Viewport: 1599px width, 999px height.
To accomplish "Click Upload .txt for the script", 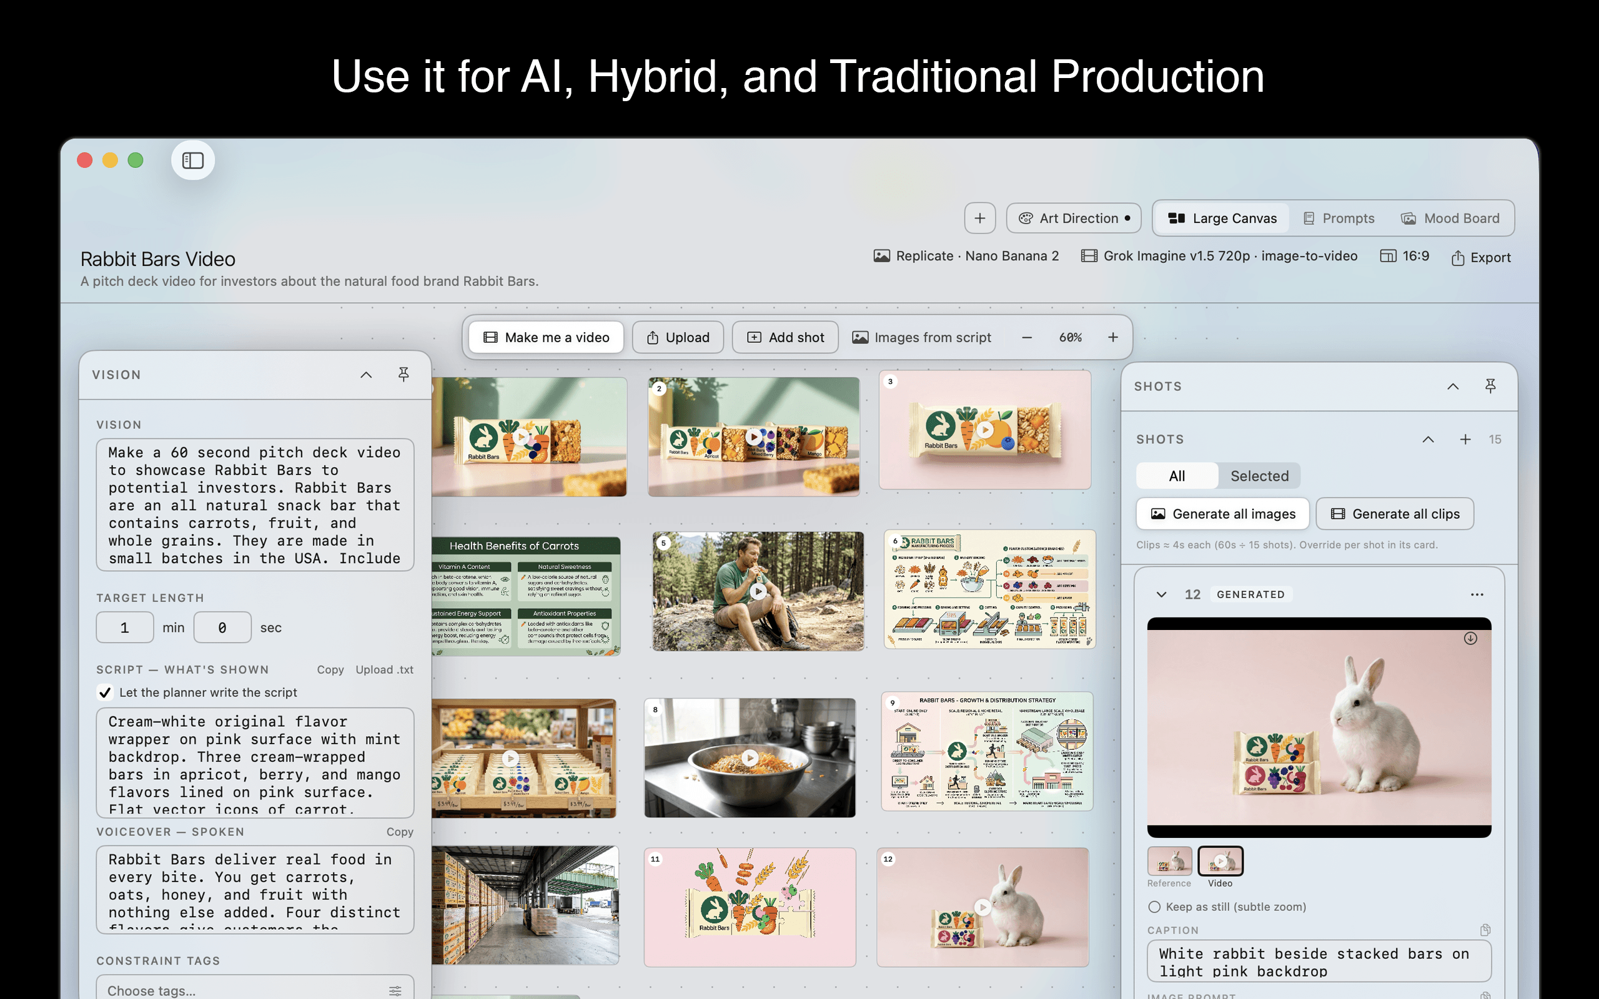I will 385,669.
